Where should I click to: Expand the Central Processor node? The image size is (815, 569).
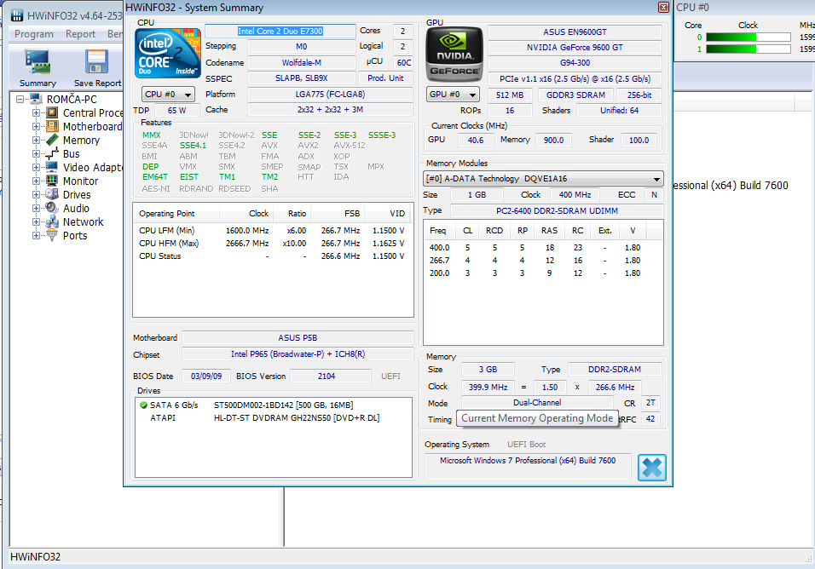click(36, 112)
